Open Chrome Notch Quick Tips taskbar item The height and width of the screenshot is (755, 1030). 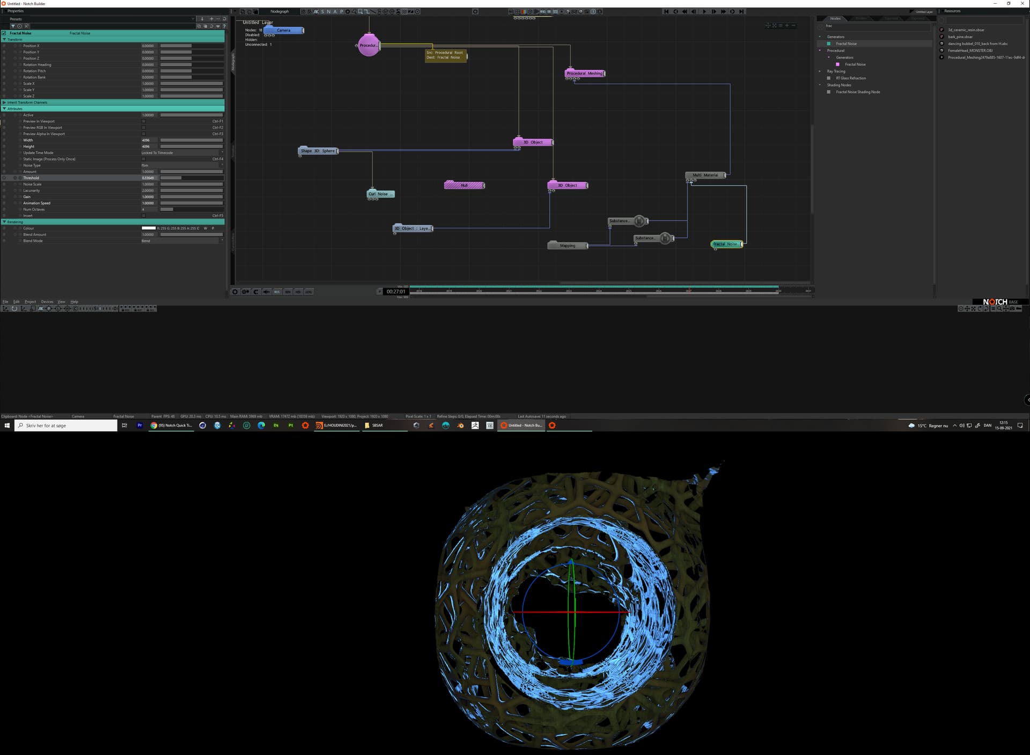click(x=172, y=426)
